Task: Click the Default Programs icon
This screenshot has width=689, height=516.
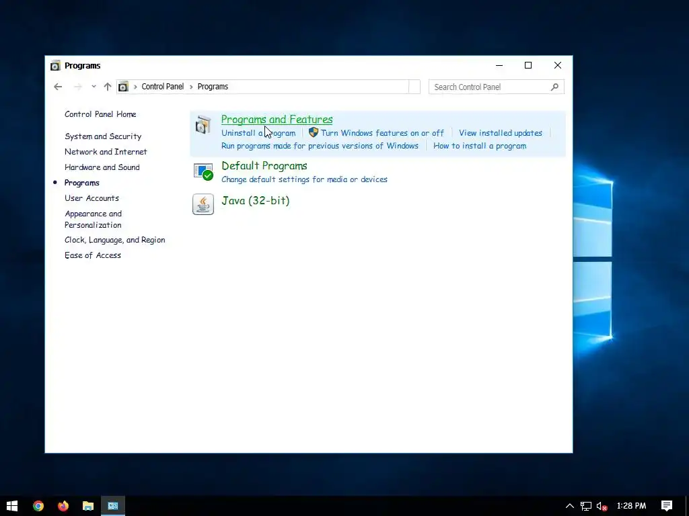Action: (203, 171)
